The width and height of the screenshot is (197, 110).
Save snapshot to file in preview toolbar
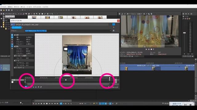(151, 14)
